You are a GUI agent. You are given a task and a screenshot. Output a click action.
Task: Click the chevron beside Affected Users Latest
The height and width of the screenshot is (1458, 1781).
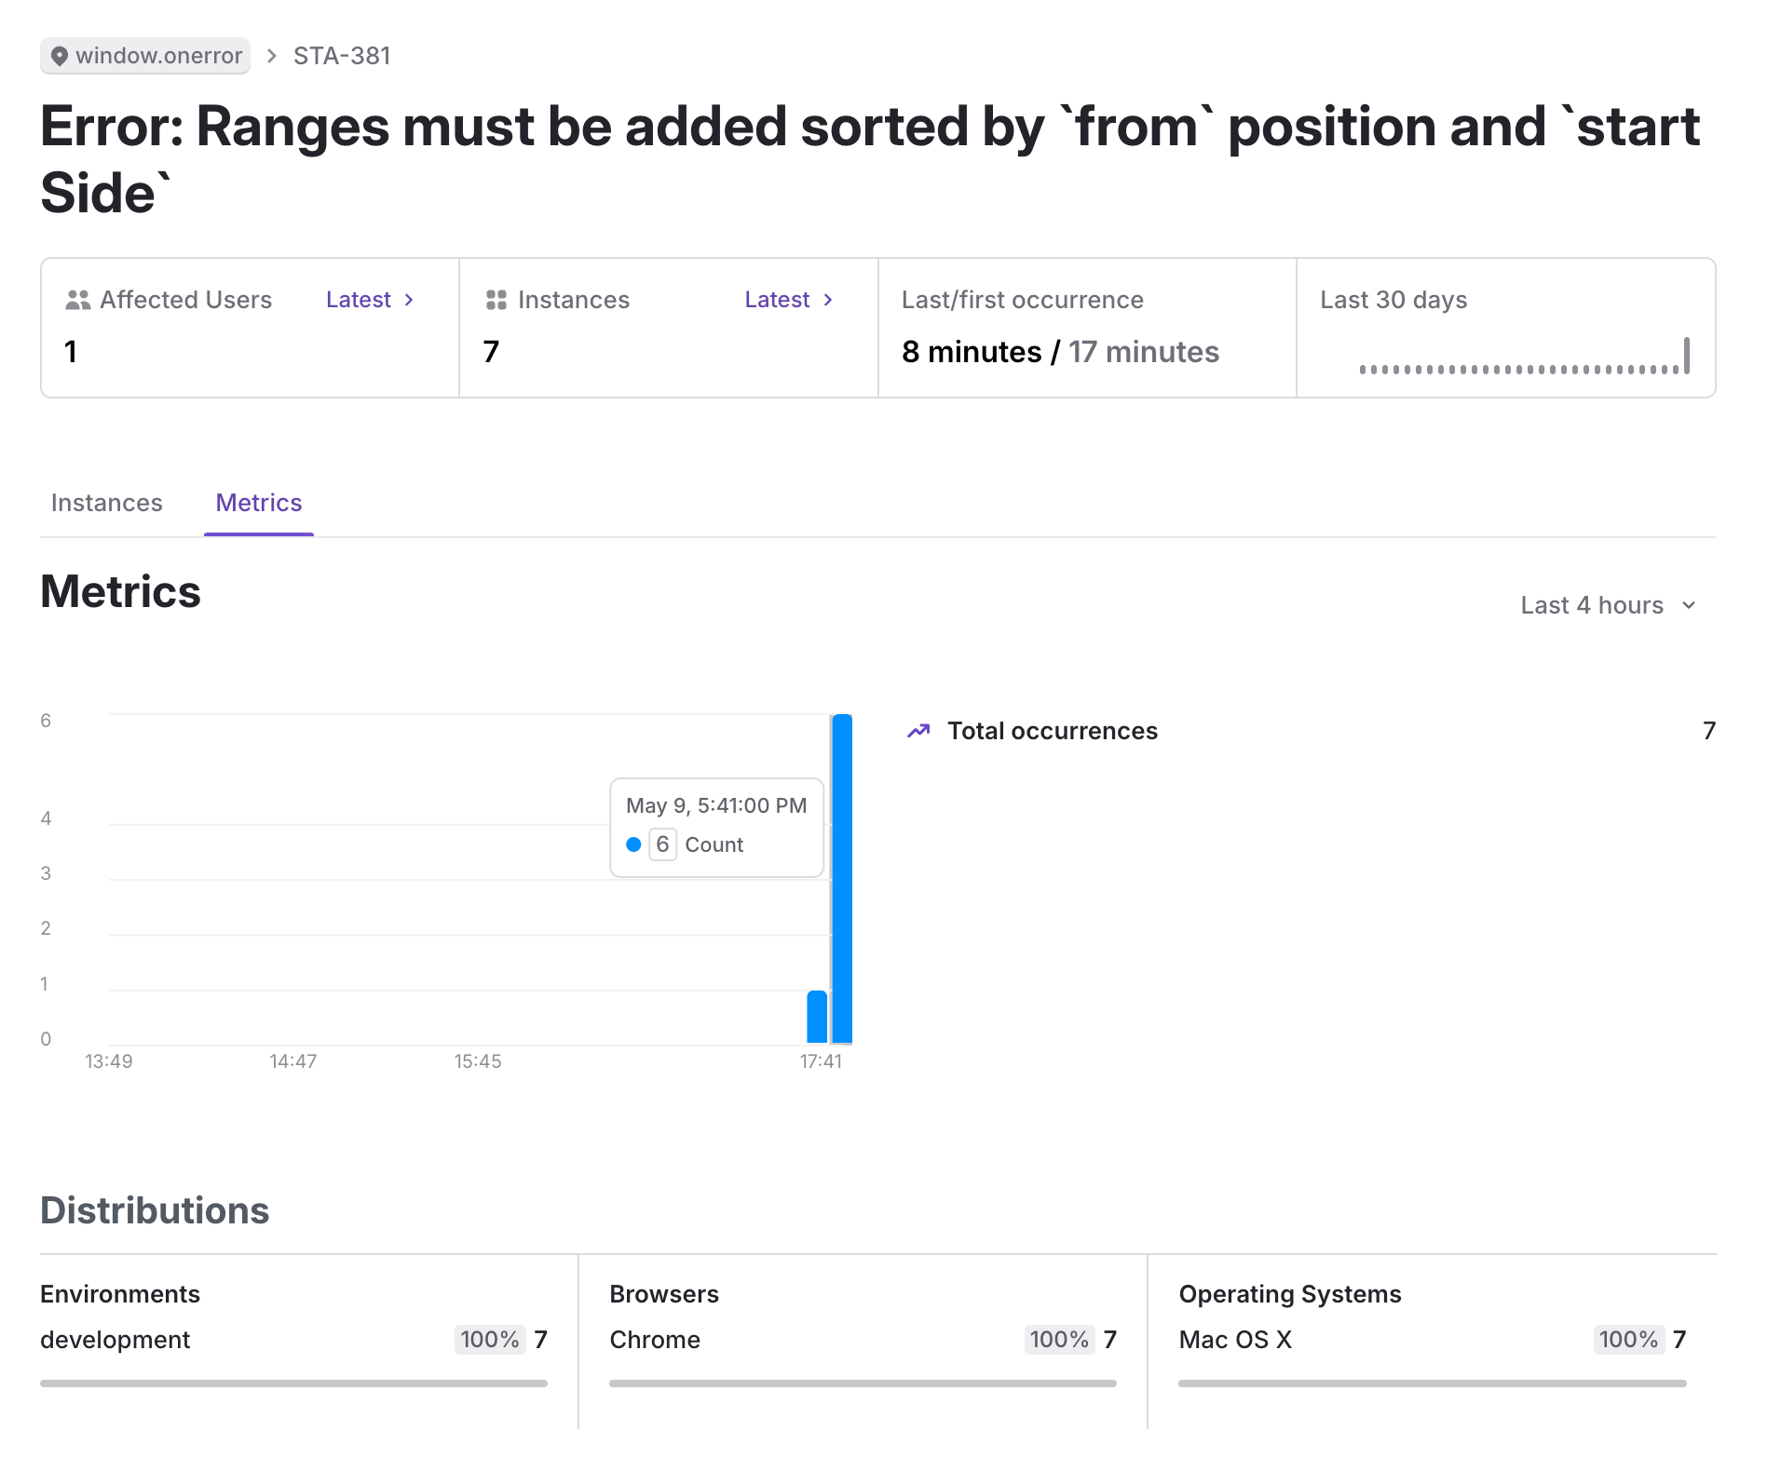click(x=409, y=300)
